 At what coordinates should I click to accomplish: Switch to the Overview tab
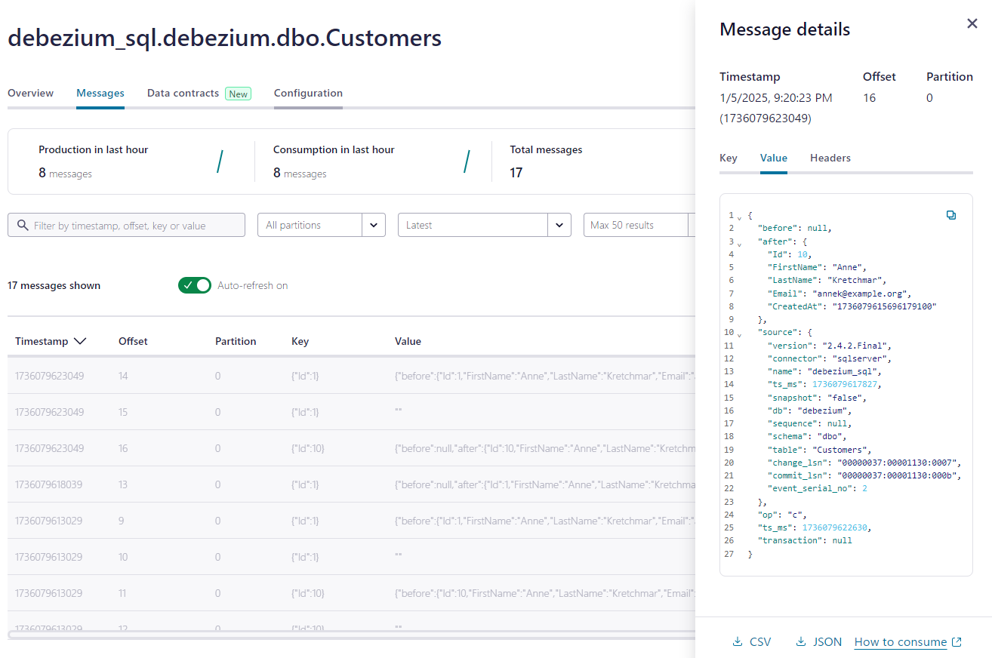coord(30,93)
